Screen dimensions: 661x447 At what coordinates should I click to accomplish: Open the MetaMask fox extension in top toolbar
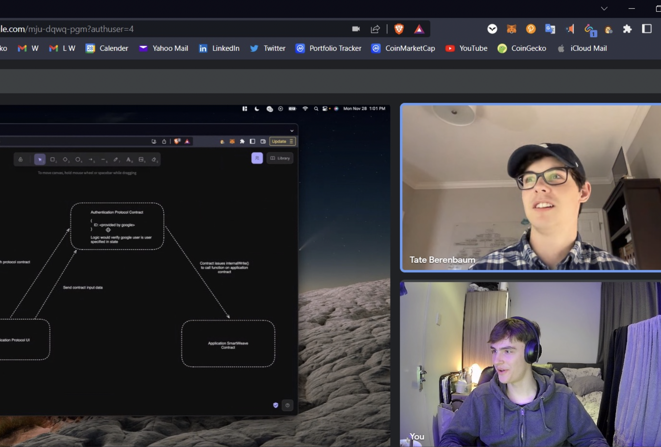point(512,29)
